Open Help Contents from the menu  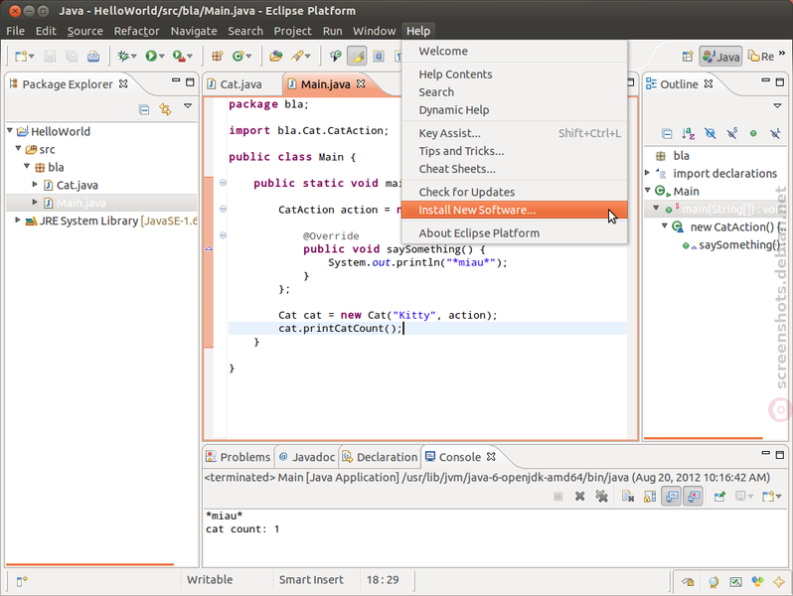pyautogui.click(x=515, y=74)
